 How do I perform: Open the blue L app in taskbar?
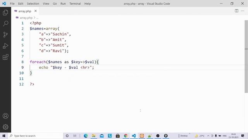110,136
